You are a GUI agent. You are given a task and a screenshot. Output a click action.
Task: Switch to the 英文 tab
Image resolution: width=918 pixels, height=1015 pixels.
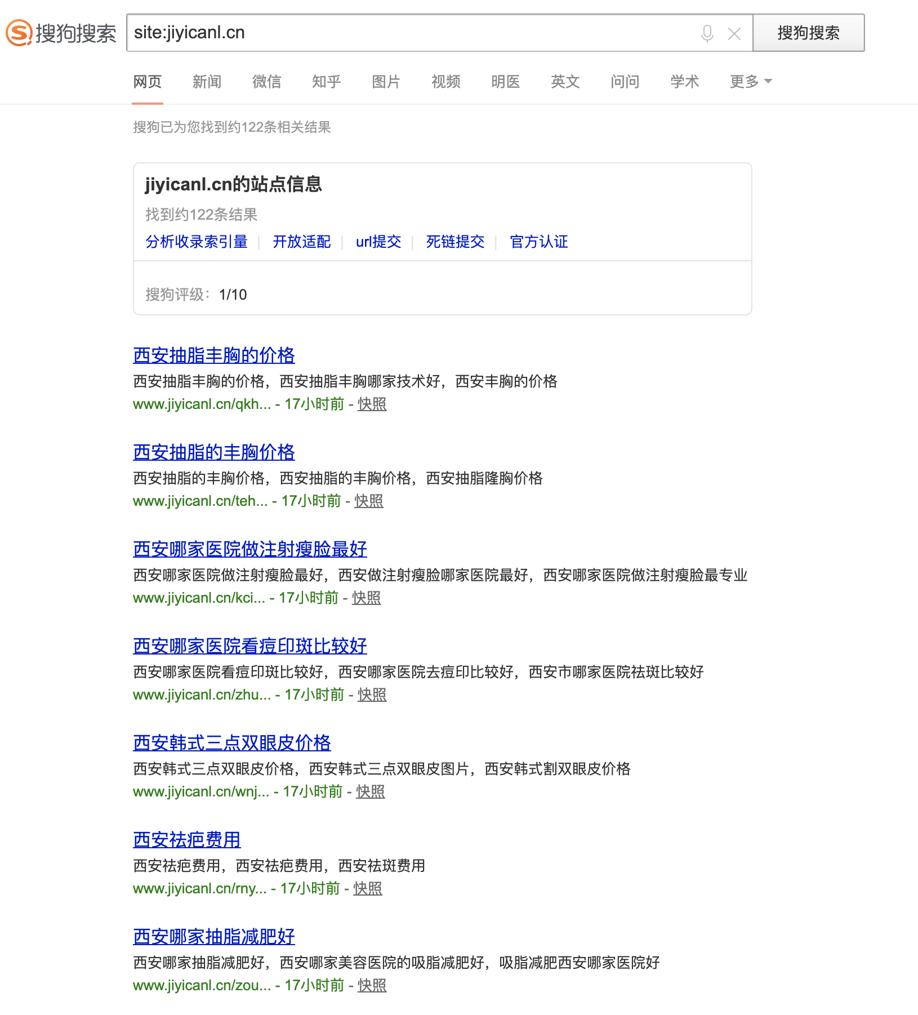565,82
